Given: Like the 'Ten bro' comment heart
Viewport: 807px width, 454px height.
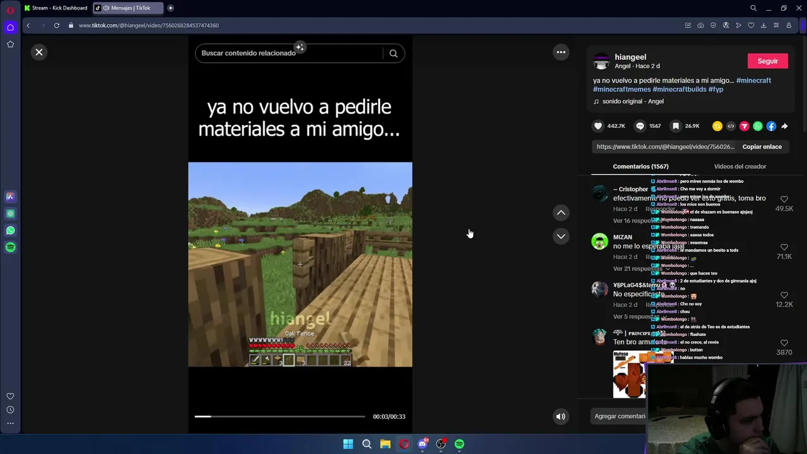Looking at the screenshot, I should point(784,343).
